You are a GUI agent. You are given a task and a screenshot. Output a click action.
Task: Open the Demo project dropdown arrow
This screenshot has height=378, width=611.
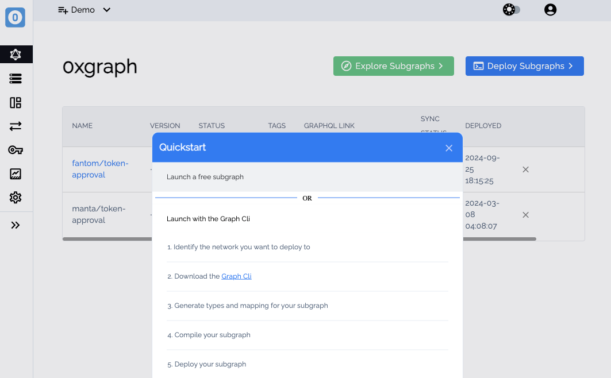(107, 10)
